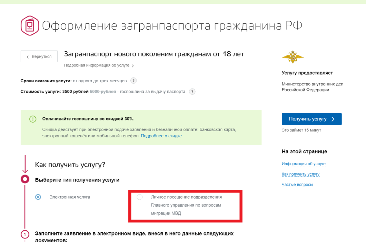Click the passport logo icon beside the title
This screenshot has height=242, width=366.
click(30, 25)
